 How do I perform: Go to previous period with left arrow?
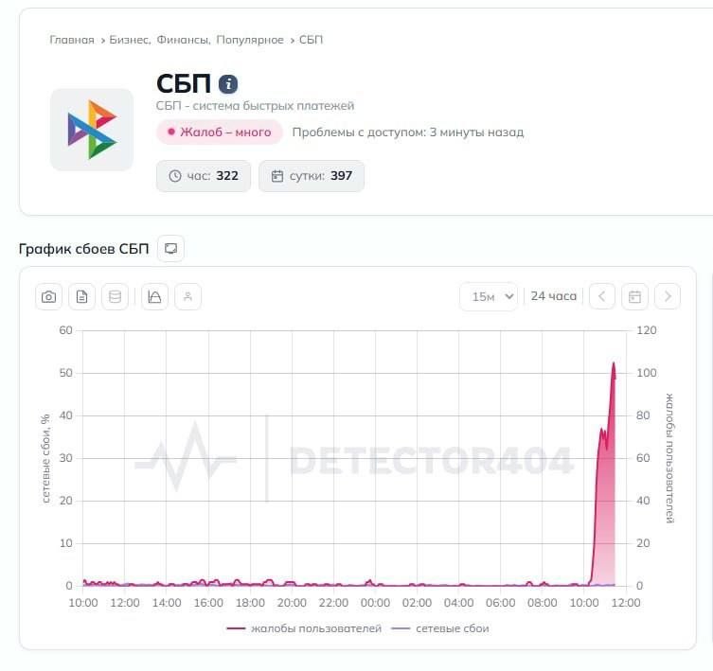[x=602, y=296]
